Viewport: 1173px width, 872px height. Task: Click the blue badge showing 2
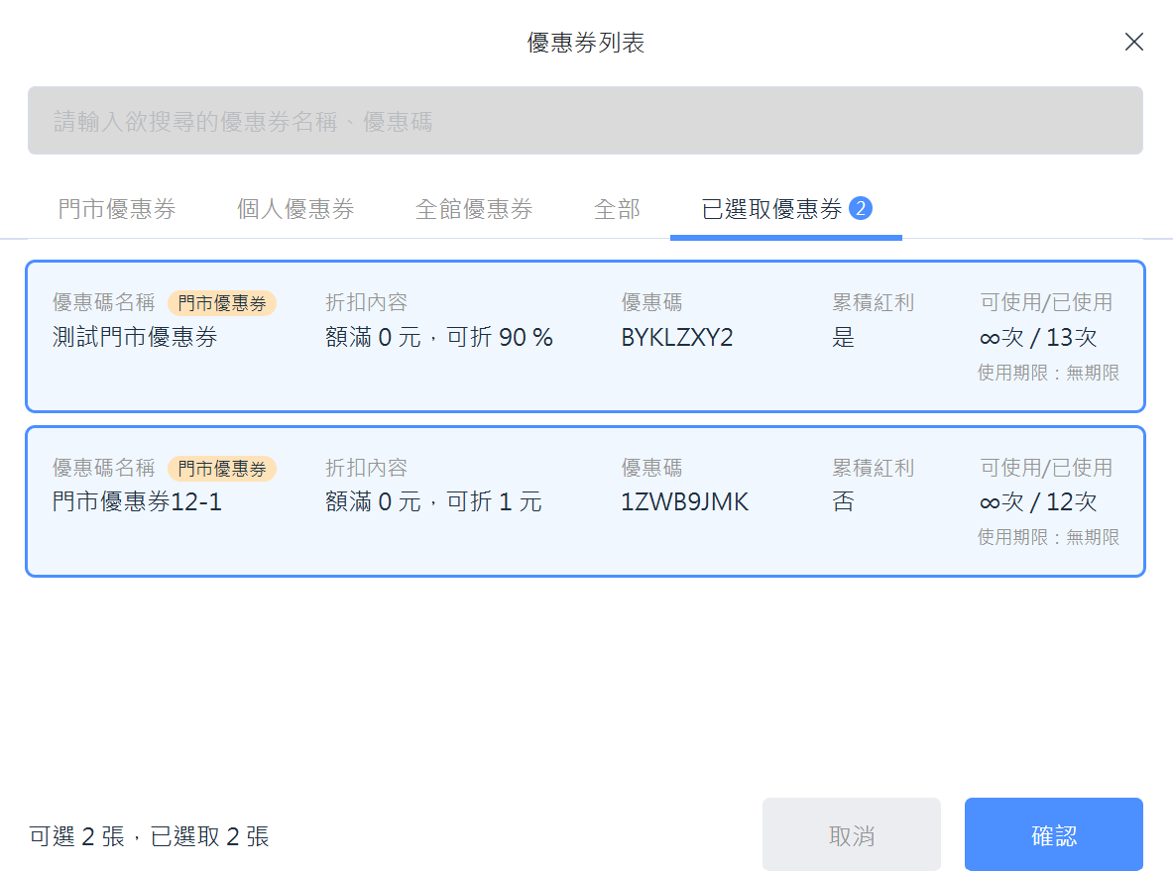click(x=861, y=208)
